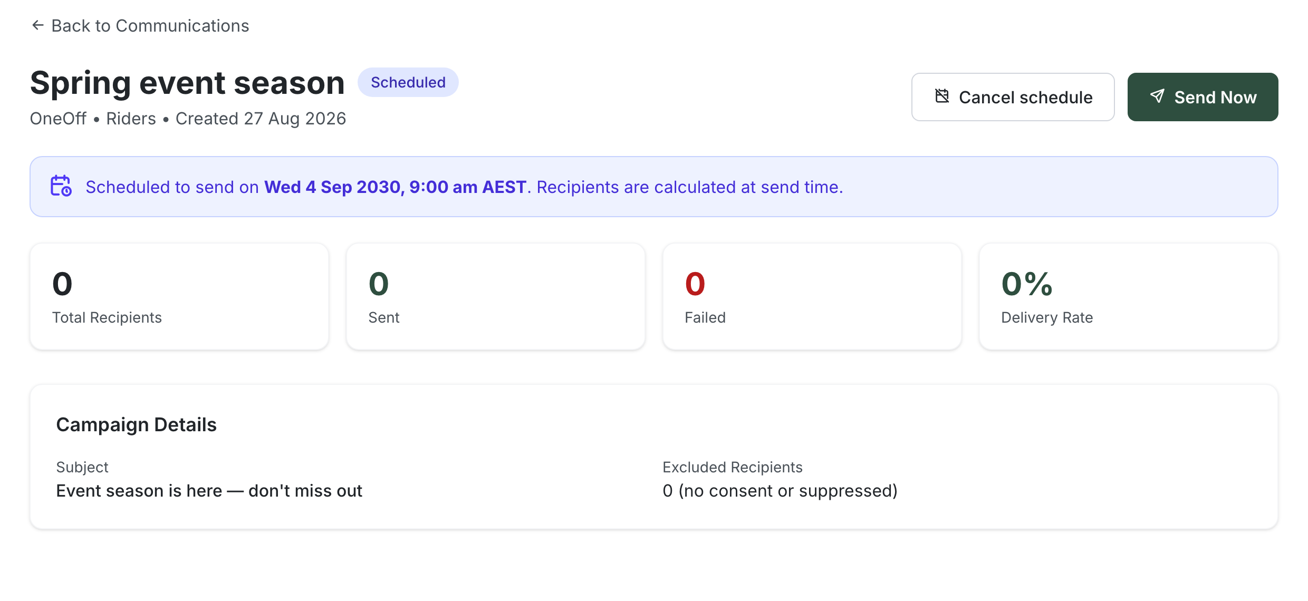Click the Cancel schedule button
1308x601 pixels.
click(x=1013, y=97)
